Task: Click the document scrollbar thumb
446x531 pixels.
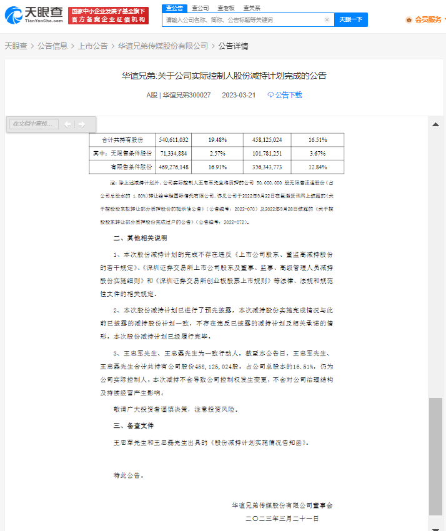Action: pyautogui.click(x=436, y=457)
